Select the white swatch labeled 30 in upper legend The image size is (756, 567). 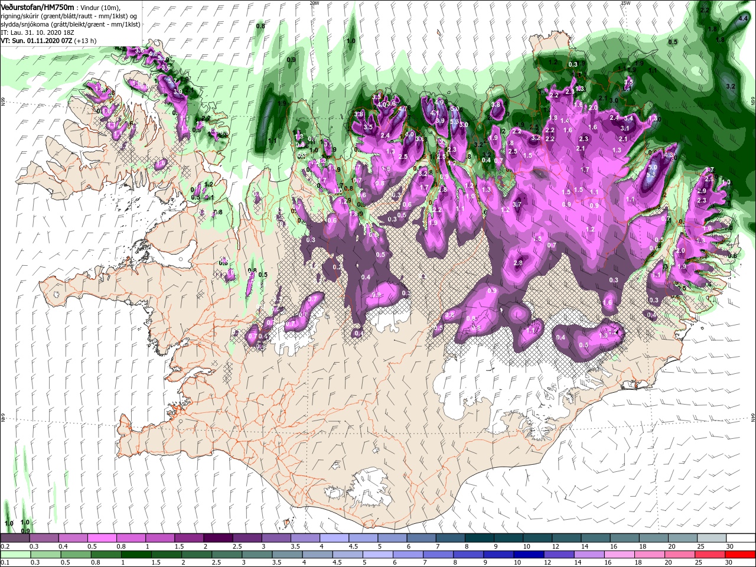(x=741, y=538)
